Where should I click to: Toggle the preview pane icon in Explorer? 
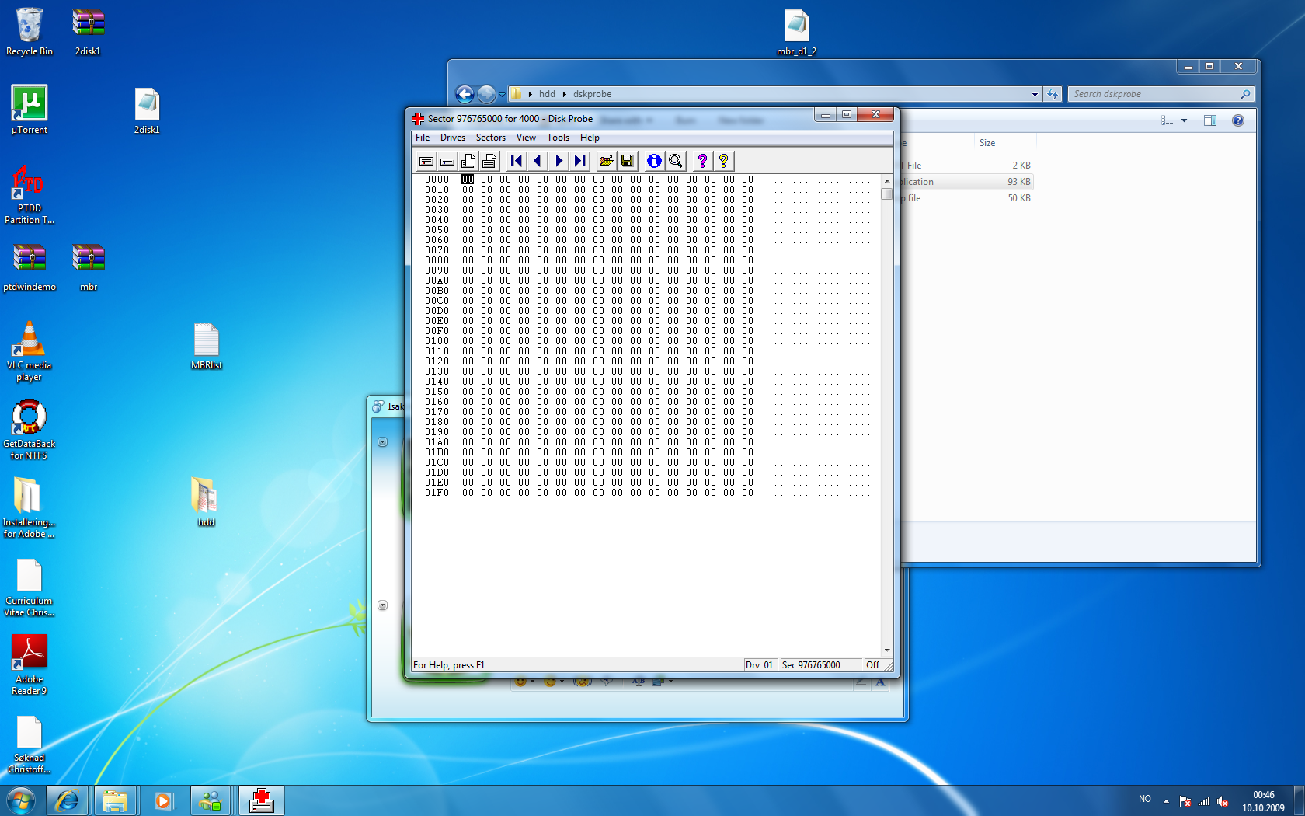point(1210,120)
